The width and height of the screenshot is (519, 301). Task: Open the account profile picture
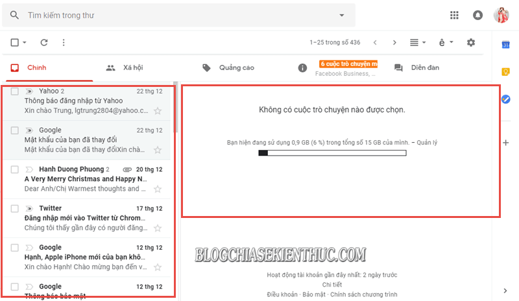501,15
